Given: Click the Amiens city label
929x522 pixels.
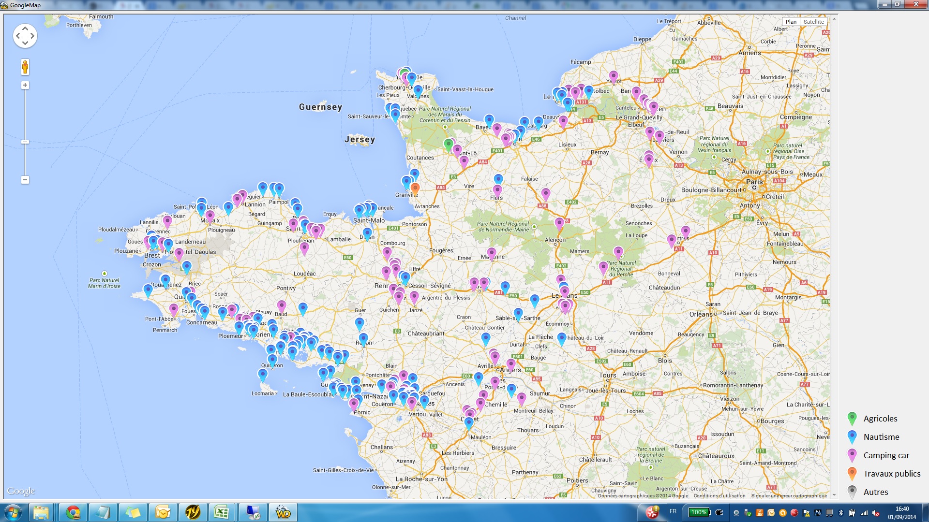Looking at the screenshot, I should click(x=749, y=53).
